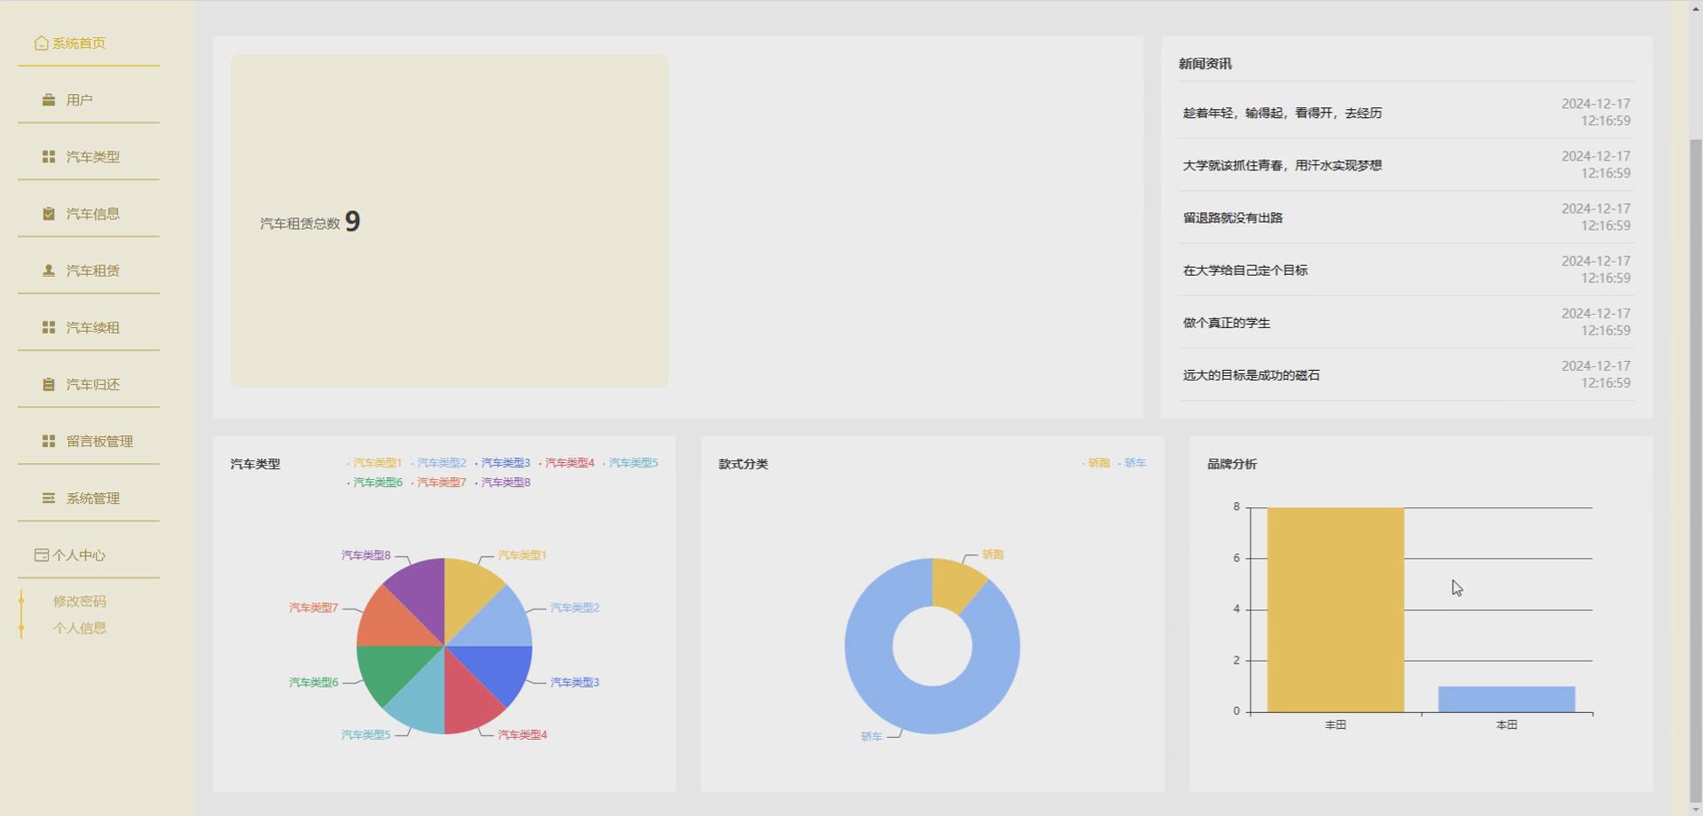Expand the 汽车信息 sidebar menu
Image resolution: width=1703 pixels, height=816 pixels.
(89, 214)
